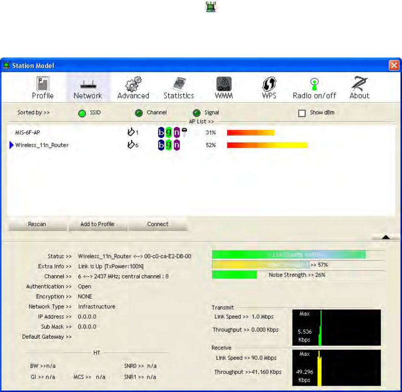
Task: Sort AP list by Signal
Action: 197,113
